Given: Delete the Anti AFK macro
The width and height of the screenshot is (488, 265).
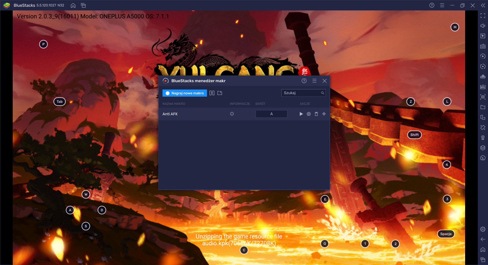Looking at the screenshot, I should [x=316, y=114].
